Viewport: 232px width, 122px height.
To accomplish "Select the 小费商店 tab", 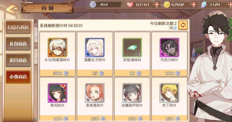I will (x=18, y=77).
